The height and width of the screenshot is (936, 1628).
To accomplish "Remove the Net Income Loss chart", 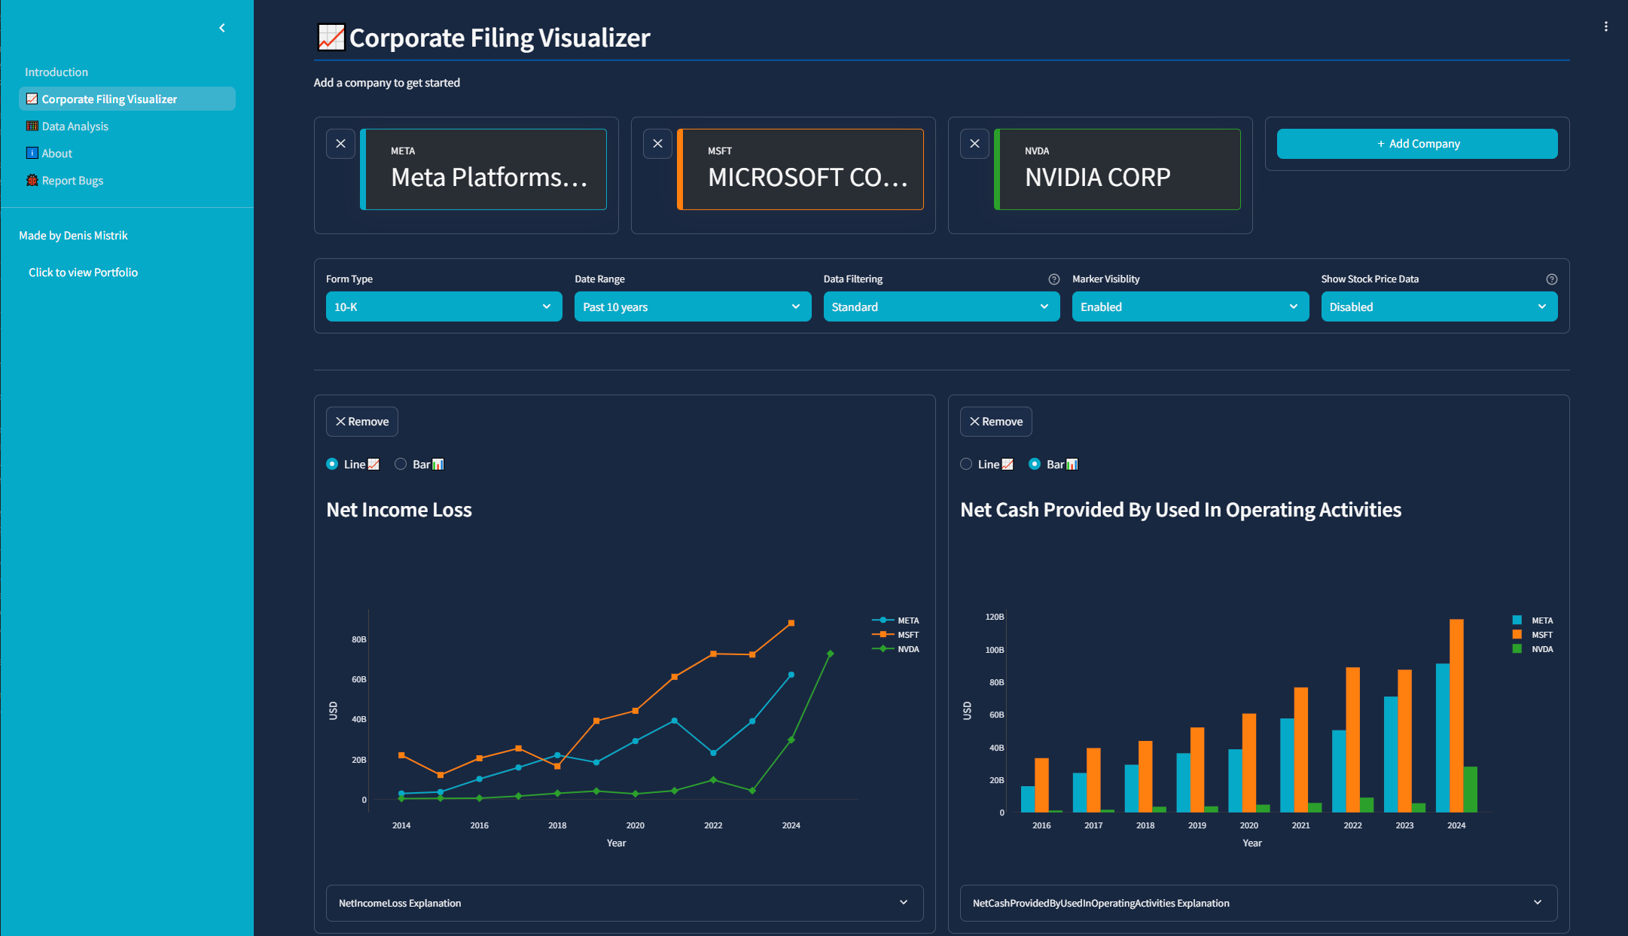I will [361, 422].
